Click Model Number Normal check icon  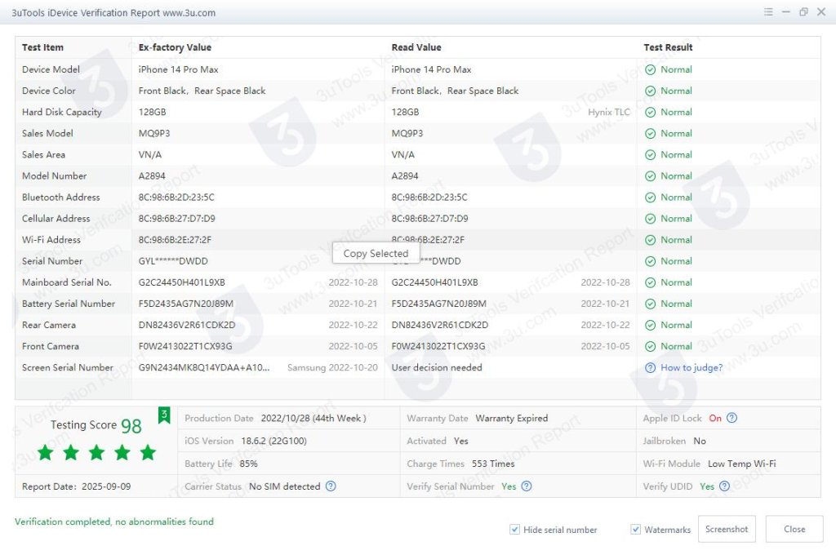click(650, 176)
